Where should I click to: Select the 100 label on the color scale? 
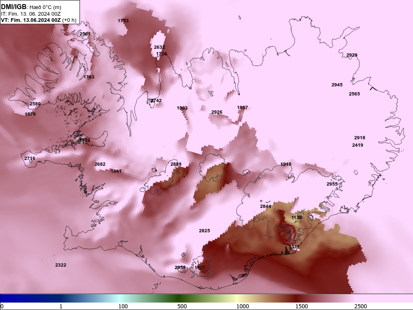coord(123,306)
